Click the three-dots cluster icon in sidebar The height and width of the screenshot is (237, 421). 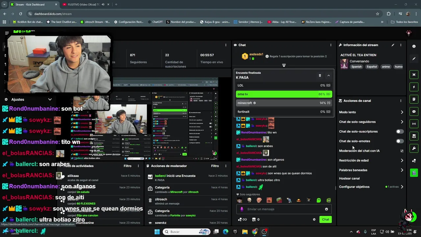pyautogui.click(x=414, y=161)
